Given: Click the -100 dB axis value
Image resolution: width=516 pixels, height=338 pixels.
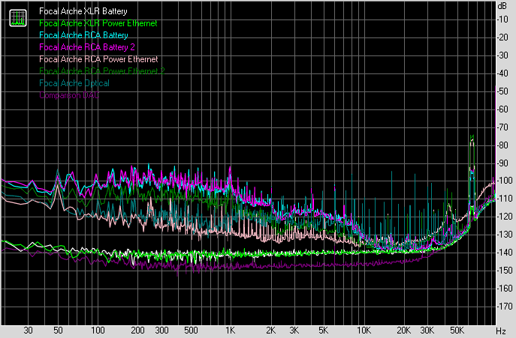Looking at the screenshot, I should (505, 181).
